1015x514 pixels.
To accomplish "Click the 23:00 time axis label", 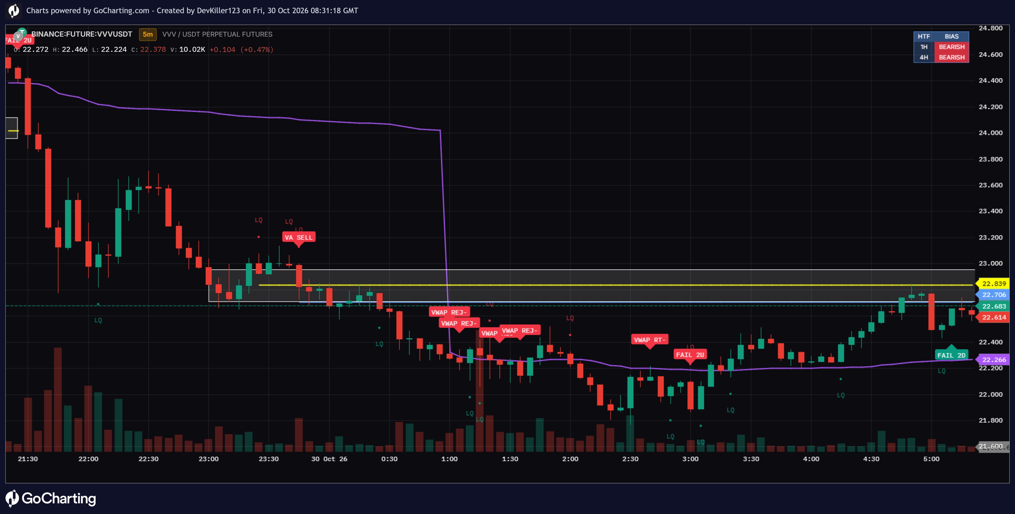I will (208, 459).
